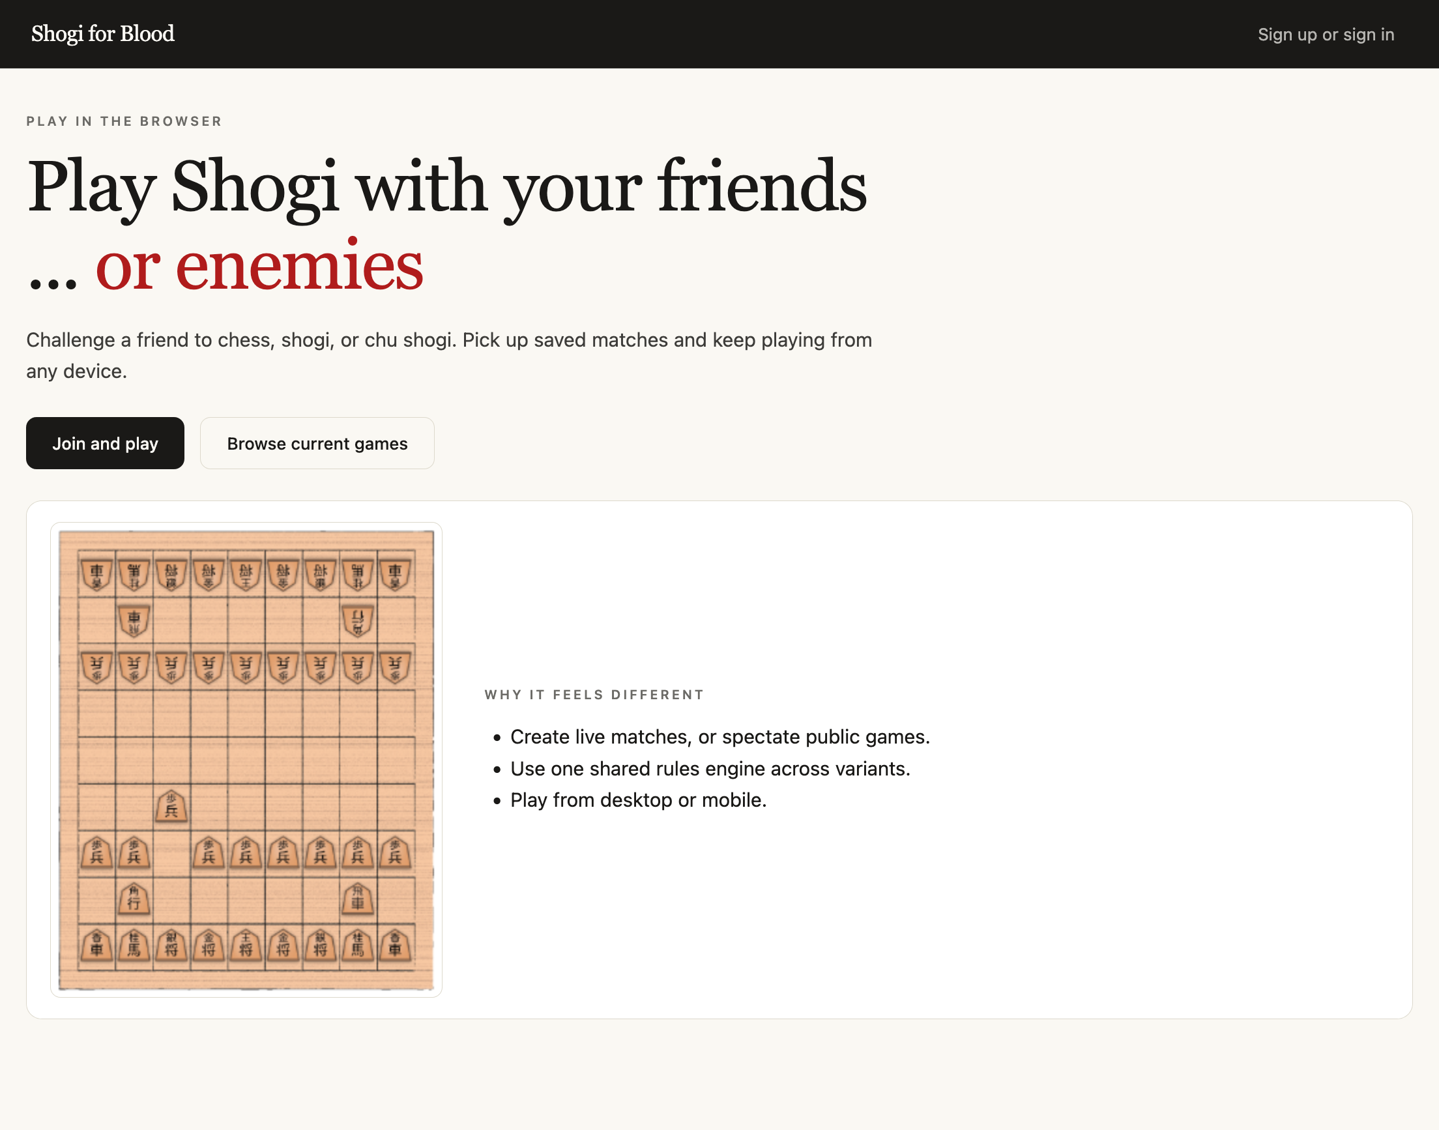The width and height of the screenshot is (1439, 1130).
Task: Select your bishop piece on the left side
Action: [x=134, y=900]
